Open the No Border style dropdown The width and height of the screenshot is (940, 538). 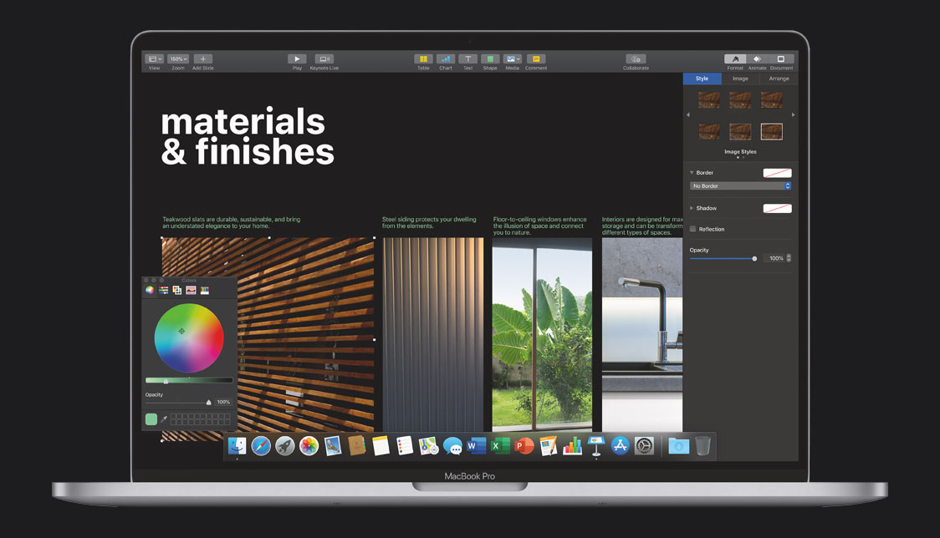pyautogui.click(x=740, y=185)
